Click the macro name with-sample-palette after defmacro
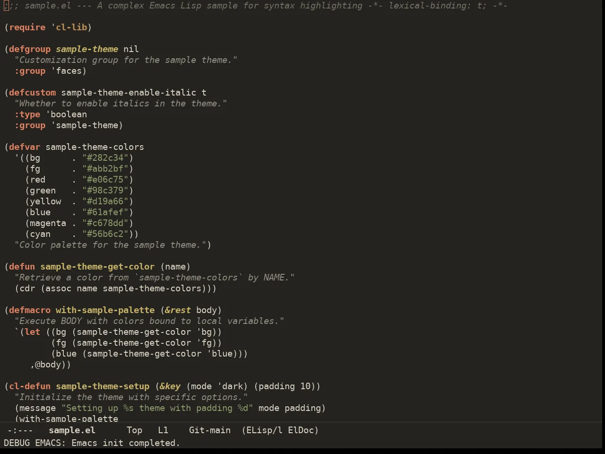 (105, 310)
